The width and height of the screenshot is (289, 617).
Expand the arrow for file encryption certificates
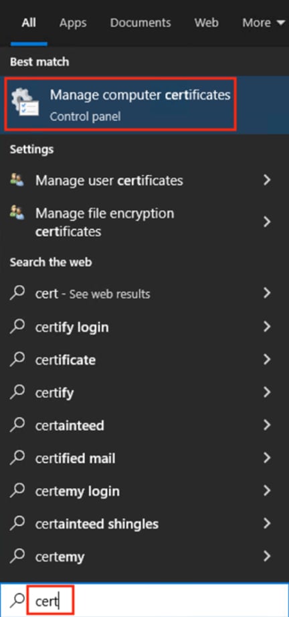click(268, 222)
